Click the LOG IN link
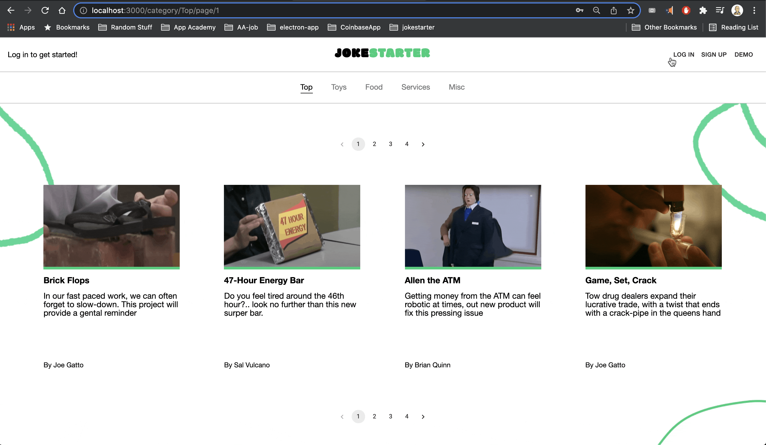The width and height of the screenshot is (766, 445). click(683, 55)
